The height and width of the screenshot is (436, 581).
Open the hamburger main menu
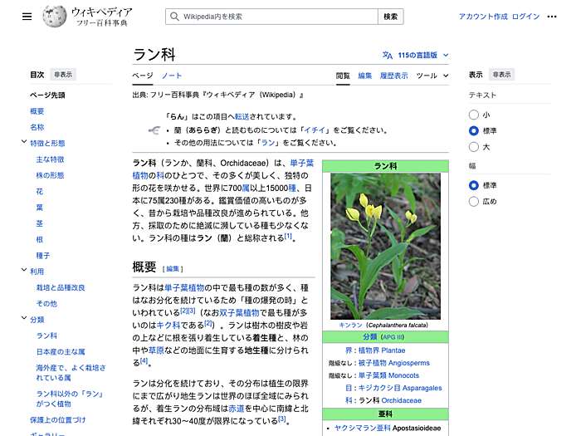click(27, 17)
